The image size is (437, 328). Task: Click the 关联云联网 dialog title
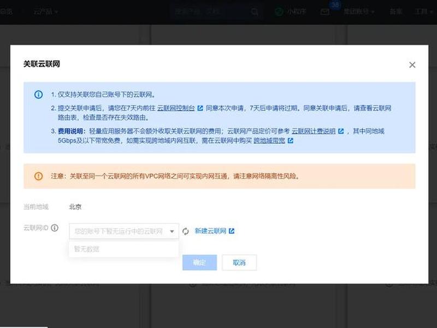point(42,64)
